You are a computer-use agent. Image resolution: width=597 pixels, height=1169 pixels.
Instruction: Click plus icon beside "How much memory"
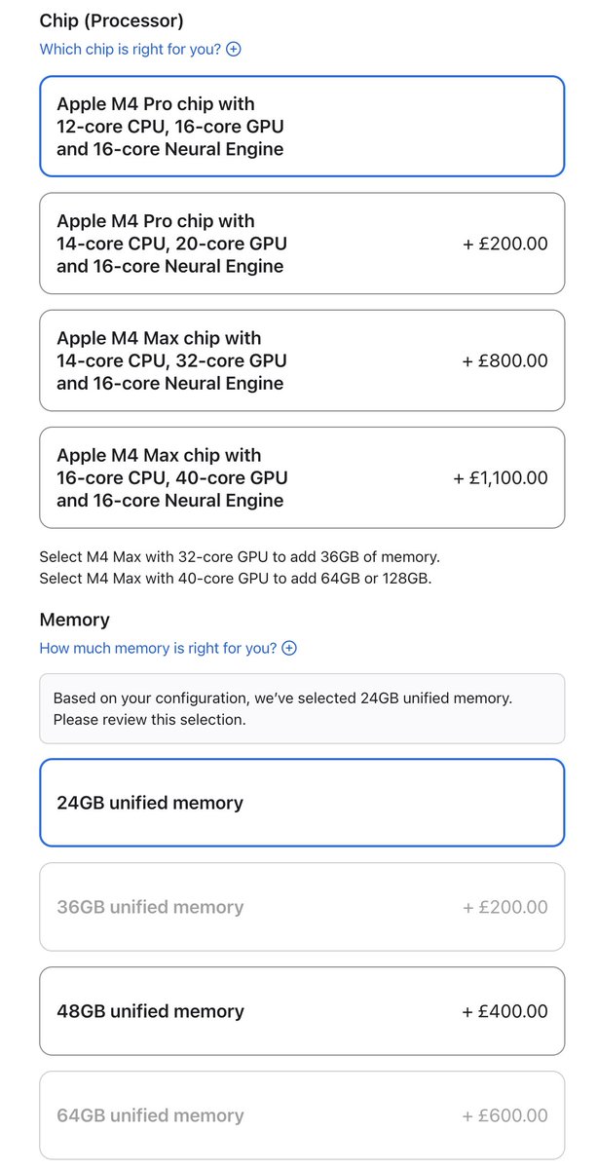[x=289, y=648]
